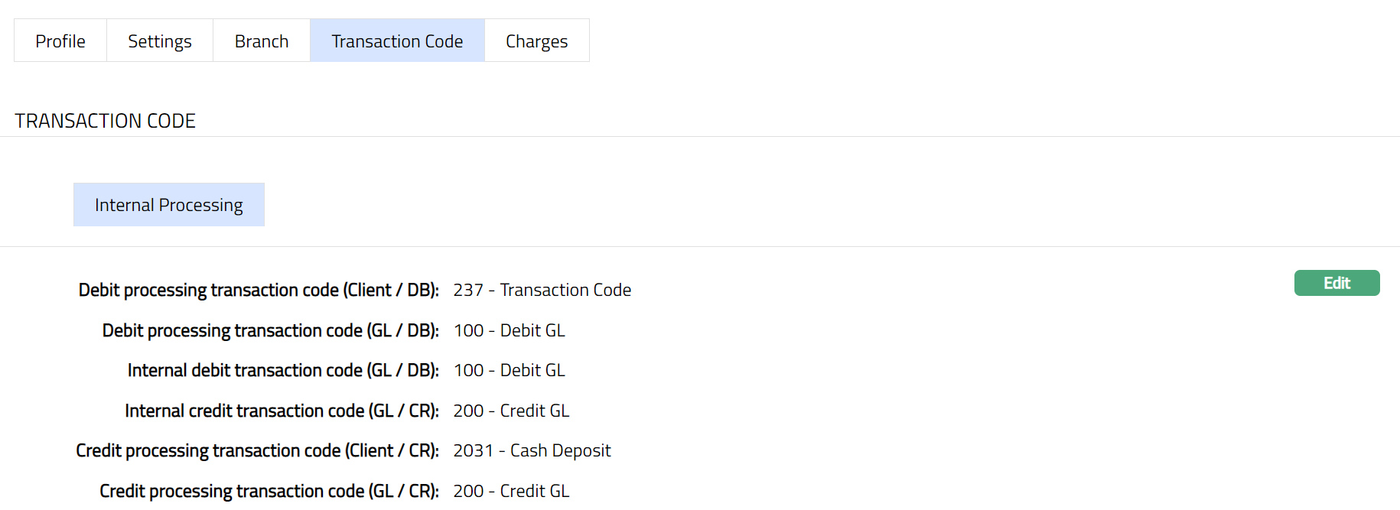Open the Charges tab
The image size is (1400, 510).
[536, 41]
